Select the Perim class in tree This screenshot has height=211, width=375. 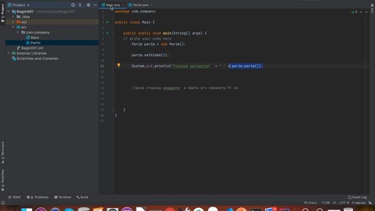(x=35, y=43)
